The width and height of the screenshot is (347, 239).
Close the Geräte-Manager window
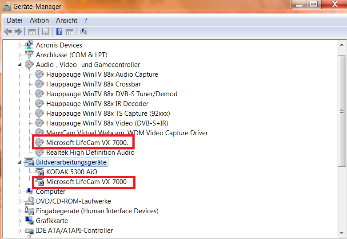335,4
